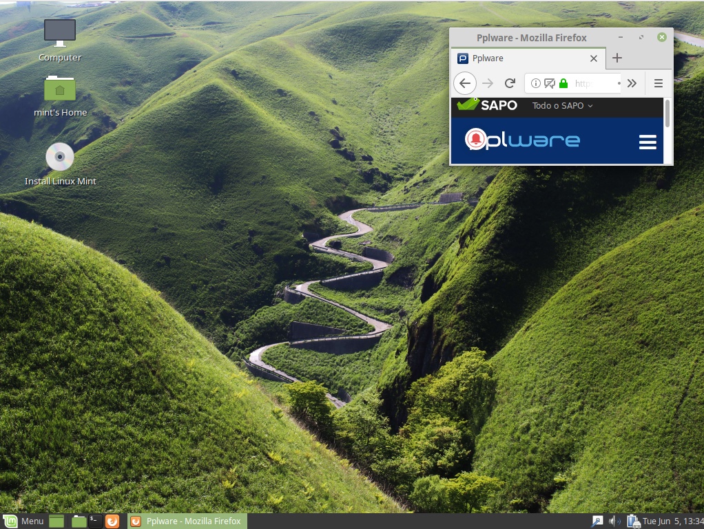Open a new tab with the plus button

pos(617,58)
